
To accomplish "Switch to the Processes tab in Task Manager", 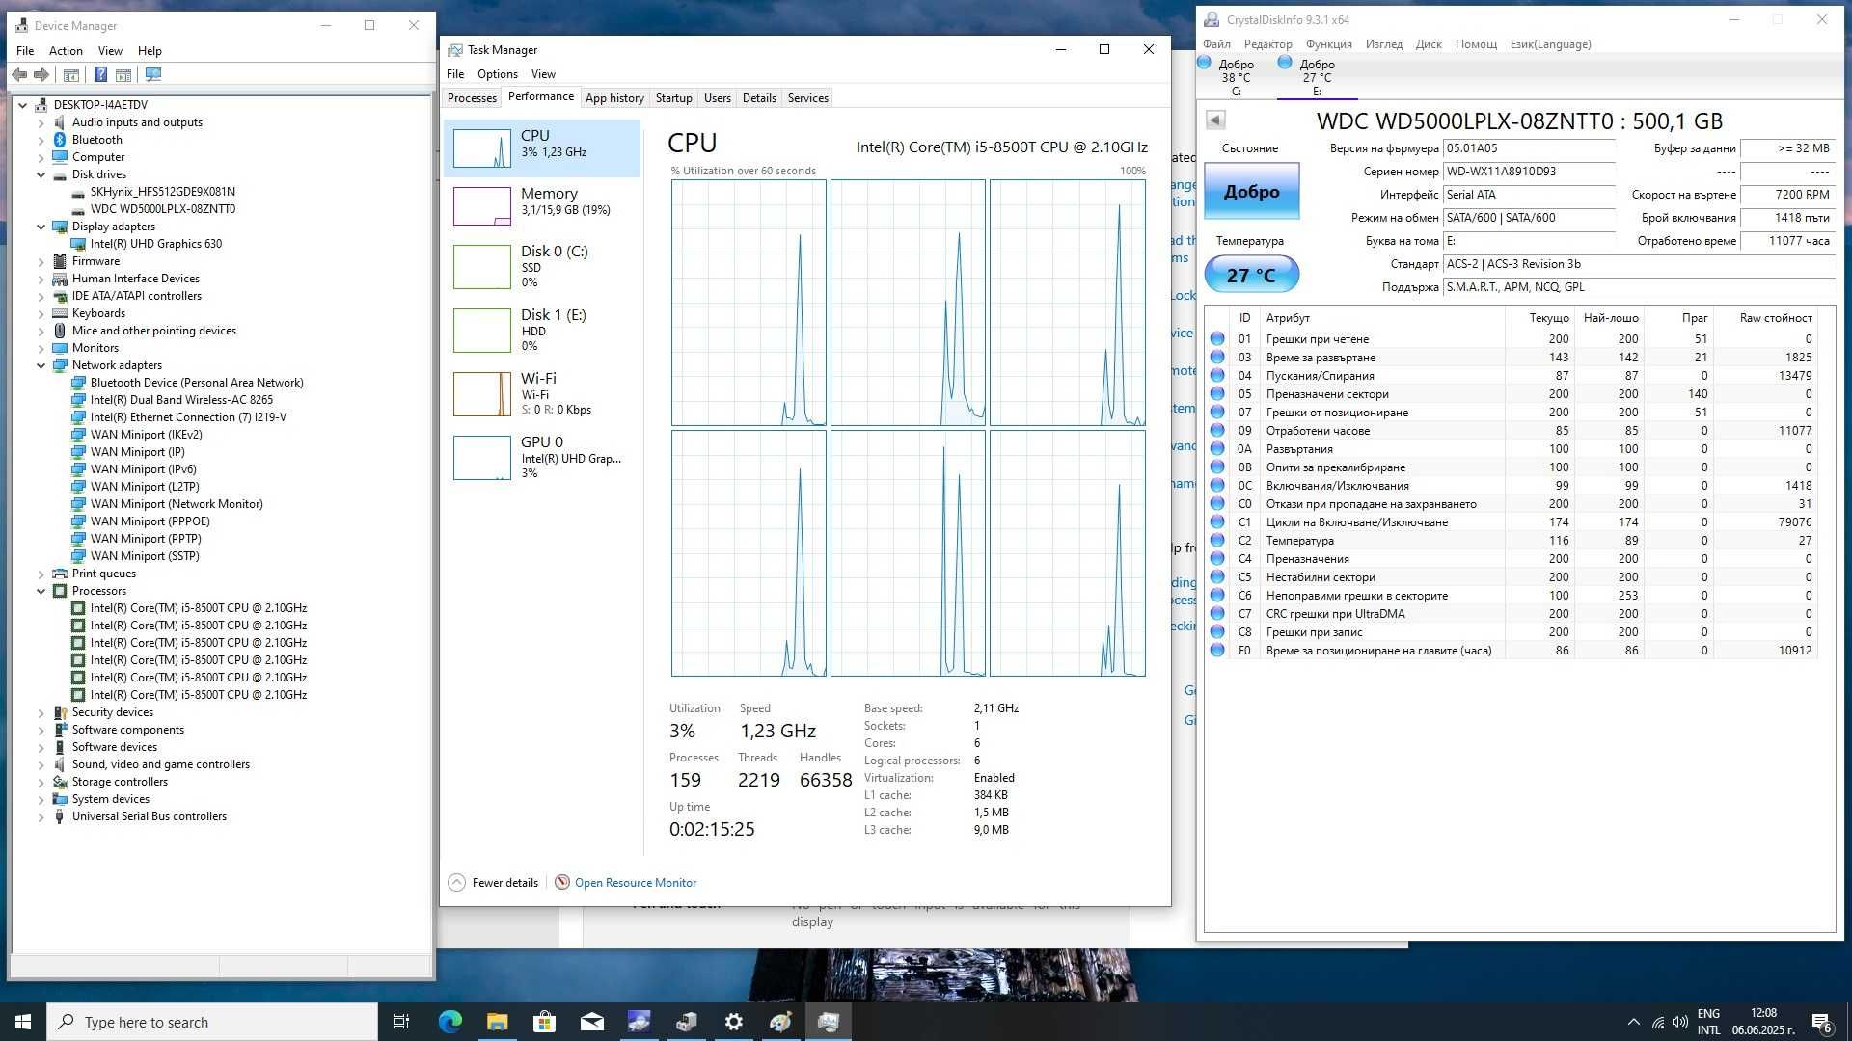I will click(472, 98).
